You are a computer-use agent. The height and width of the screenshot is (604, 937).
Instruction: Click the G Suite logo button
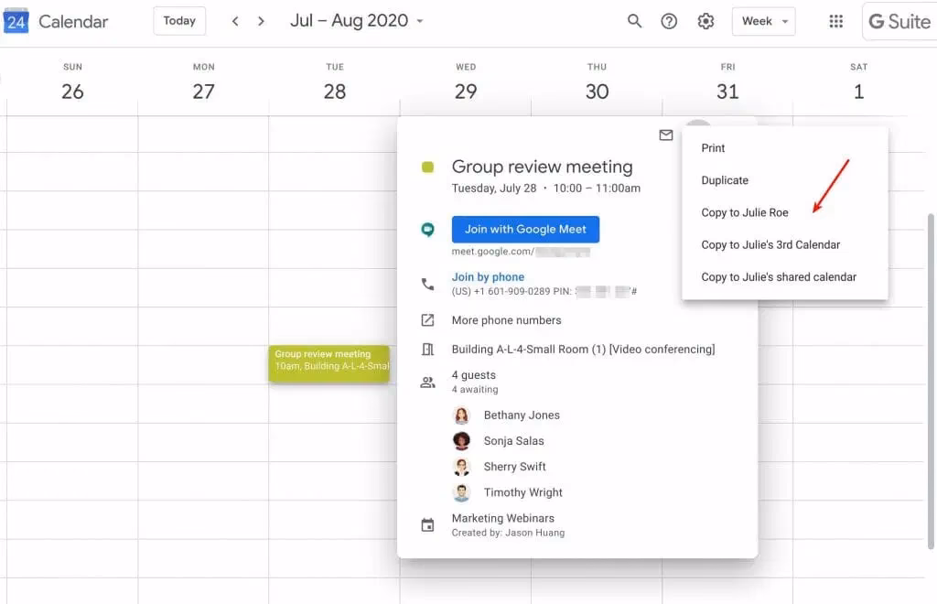point(899,22)
